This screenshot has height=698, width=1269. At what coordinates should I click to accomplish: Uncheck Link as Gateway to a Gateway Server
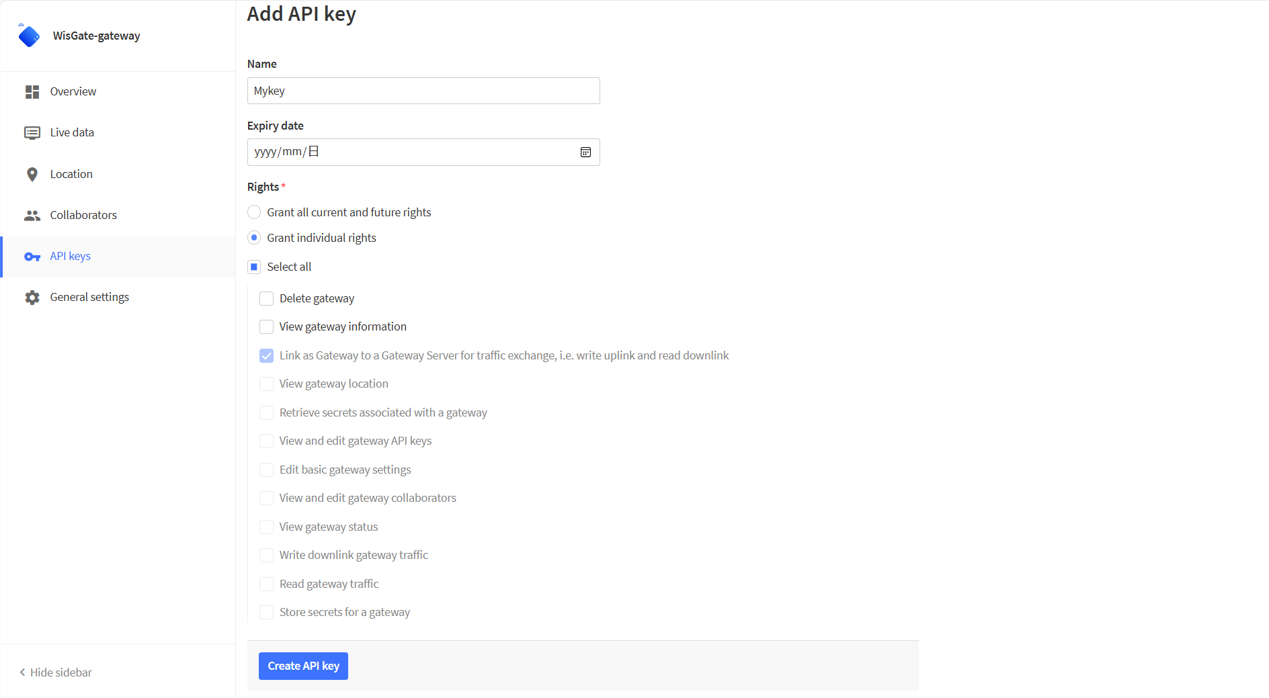tap(267, 356)
